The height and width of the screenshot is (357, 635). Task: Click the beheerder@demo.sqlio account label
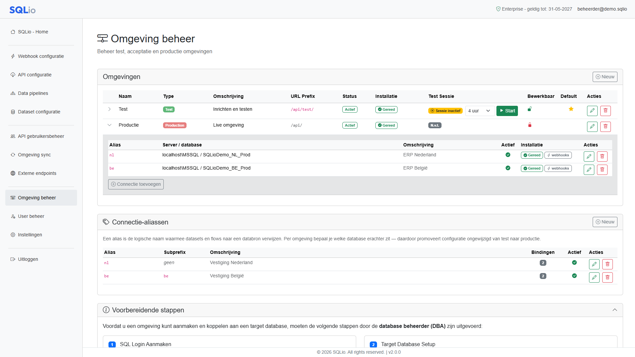pos(602,9)
